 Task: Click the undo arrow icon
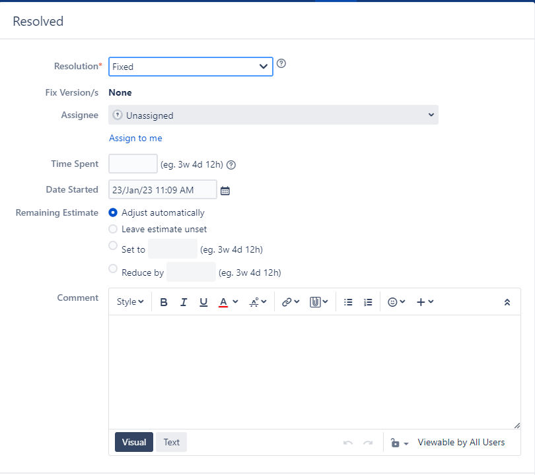[x=348, y=443]
